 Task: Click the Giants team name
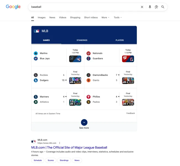pyautogui.click(x=96, y=80)
